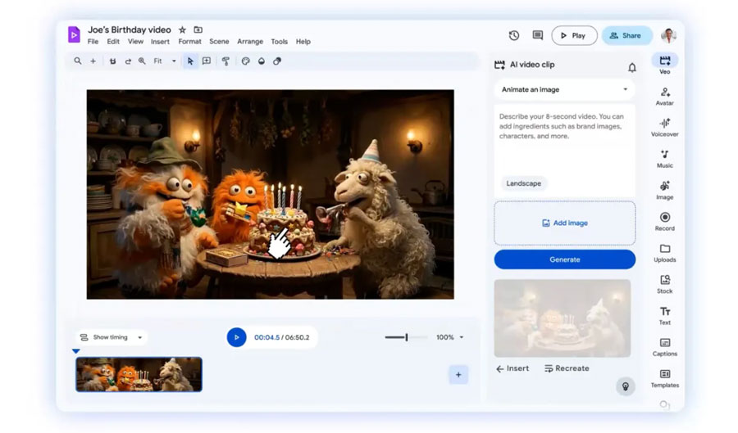Open the Show timing dropdown
738x433 pixels.
coord(111,337)
